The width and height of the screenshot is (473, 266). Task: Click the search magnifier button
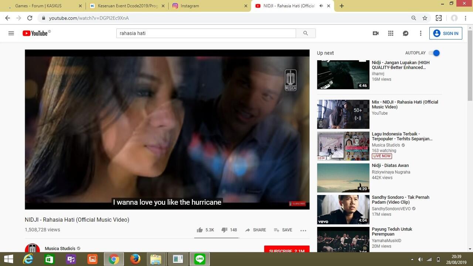(306, 33)
